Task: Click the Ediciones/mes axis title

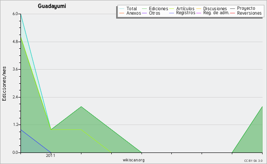Action: coord(4,84)
